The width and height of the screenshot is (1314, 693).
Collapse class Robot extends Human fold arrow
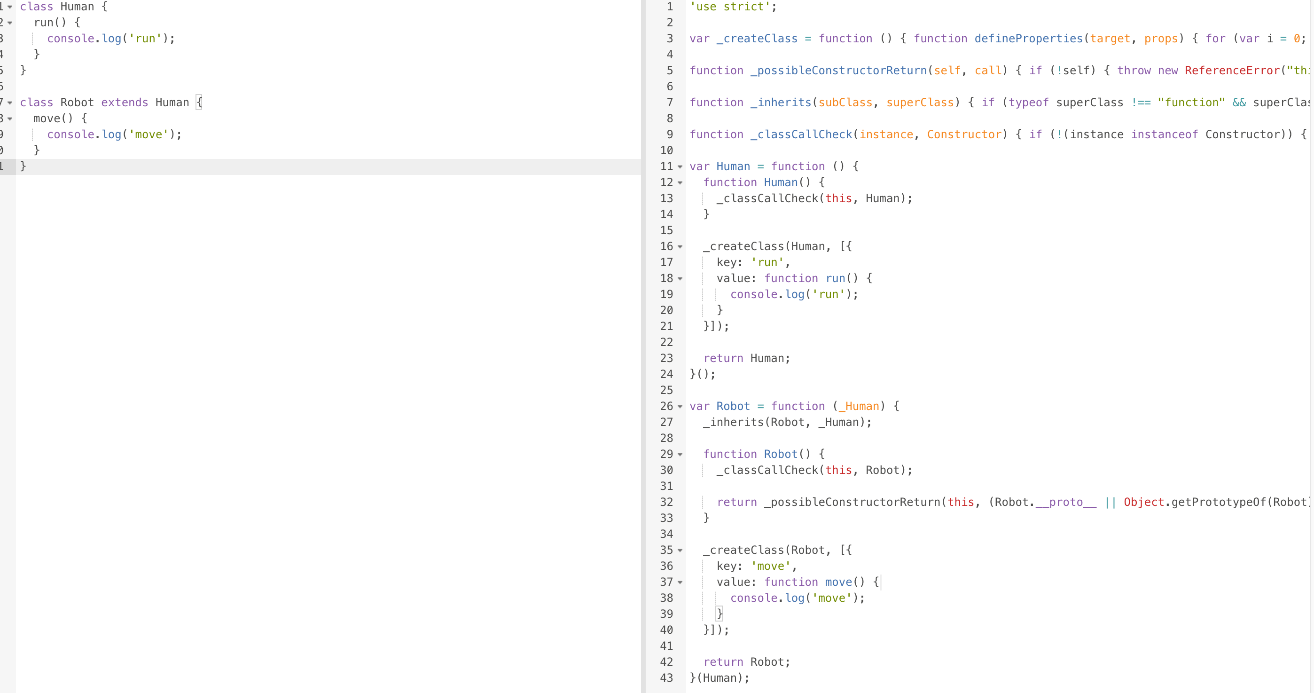tap(10, 103)
